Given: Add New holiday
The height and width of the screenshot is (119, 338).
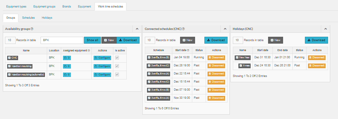Looking at the screenshot, I should click(276, 40).
